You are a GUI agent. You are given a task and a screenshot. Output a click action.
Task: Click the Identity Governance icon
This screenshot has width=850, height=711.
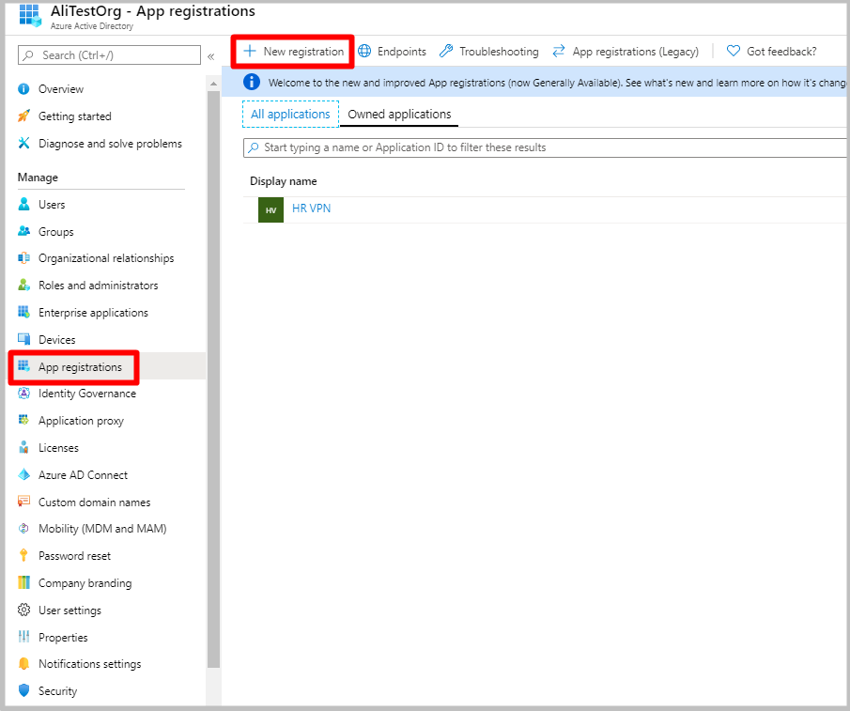(x=23, y=394)
